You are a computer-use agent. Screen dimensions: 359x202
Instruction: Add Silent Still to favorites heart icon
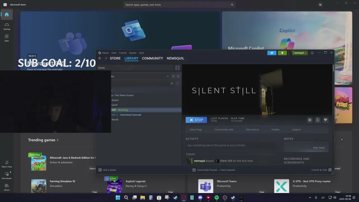(325, 120)
